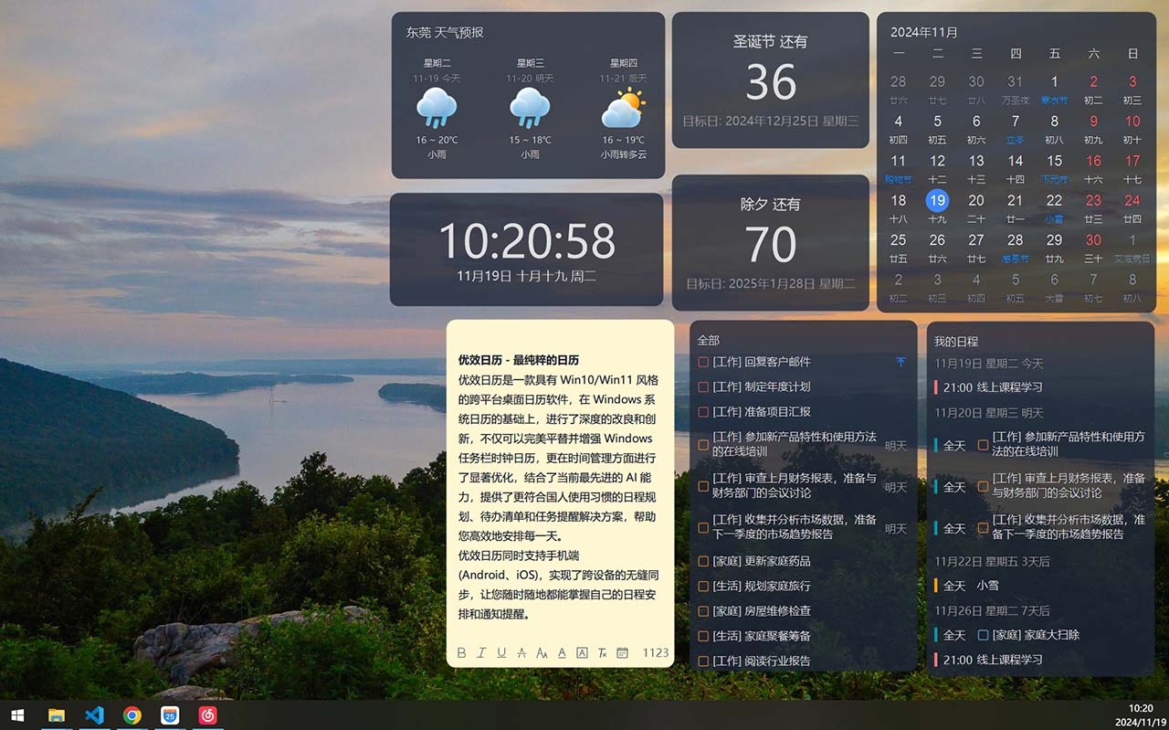Click the partly cloudy icon for 星期四

(x=624, y=109)
